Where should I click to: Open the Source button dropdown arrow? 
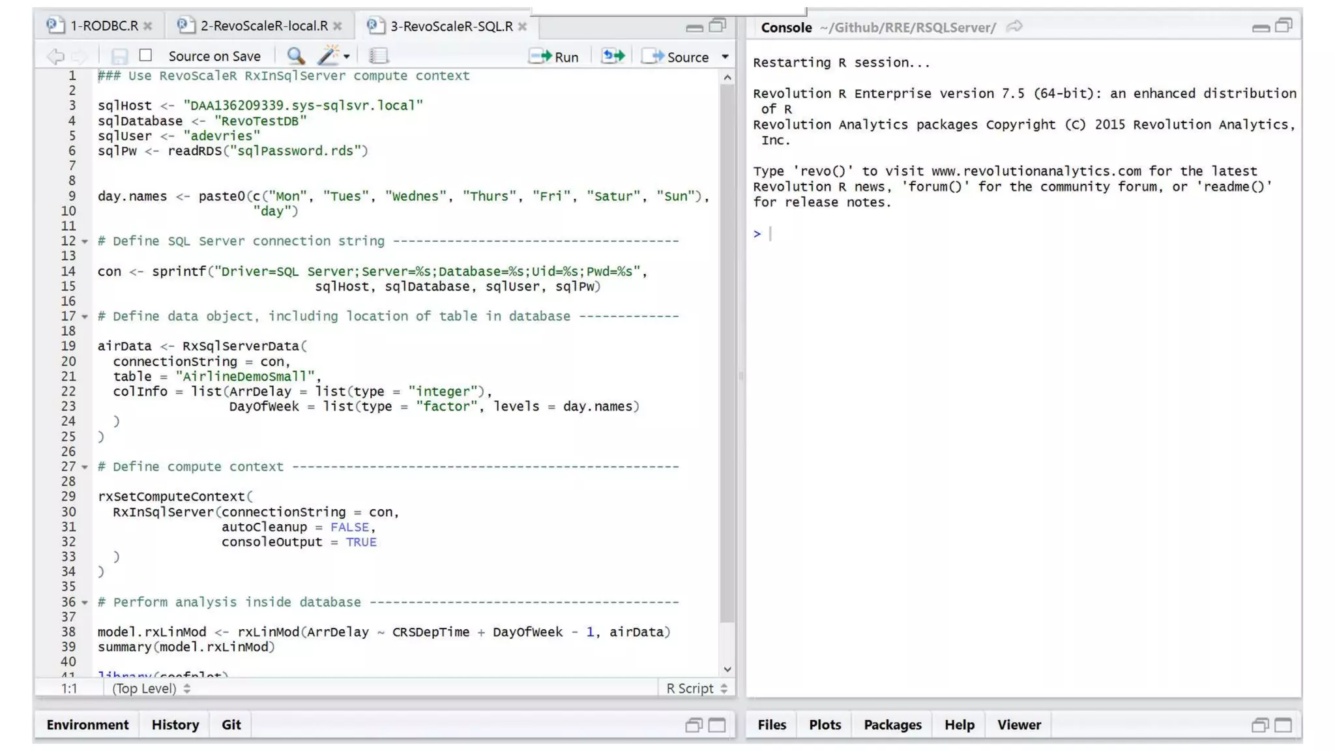coord(725,57)
